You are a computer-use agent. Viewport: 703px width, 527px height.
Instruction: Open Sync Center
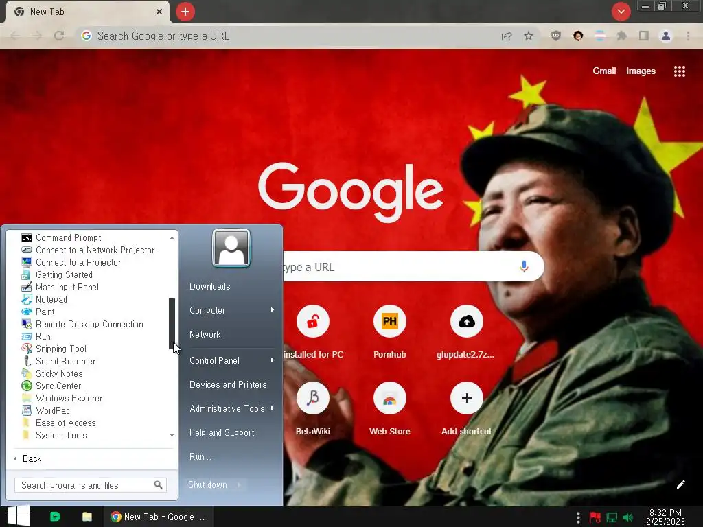point(51,386)
